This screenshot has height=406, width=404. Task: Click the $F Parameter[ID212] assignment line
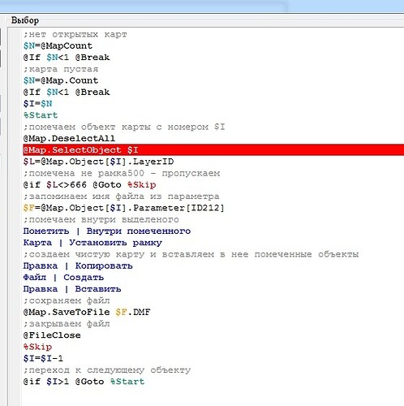[x=123, y=208]
